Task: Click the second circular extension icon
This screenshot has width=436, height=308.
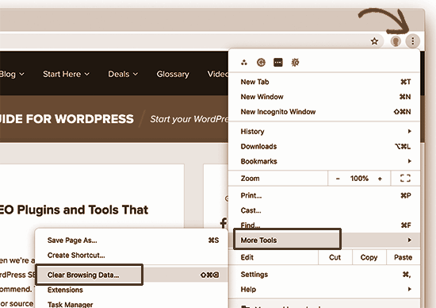Action: tap(261, 63)
